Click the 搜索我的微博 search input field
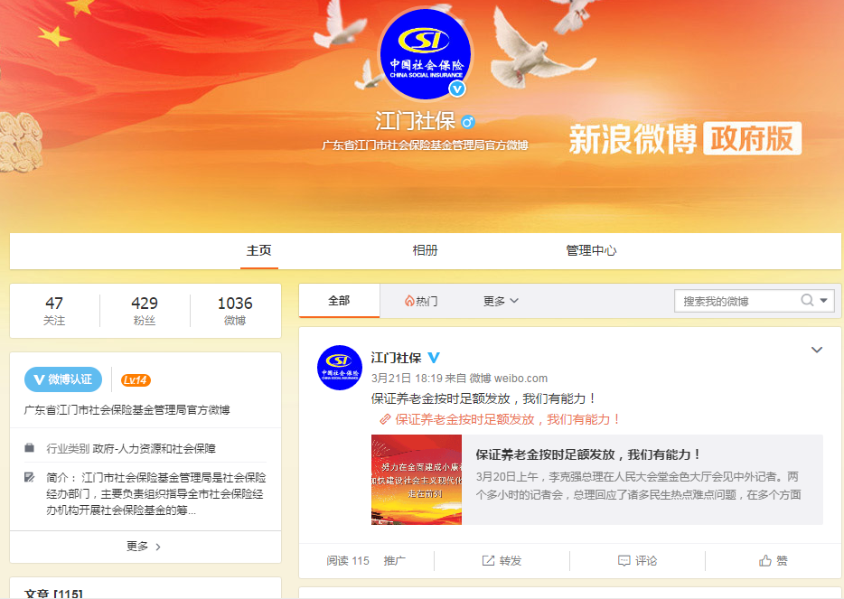Screen dimensions: 844x599 pyautogui.click(x=736, y=301)
